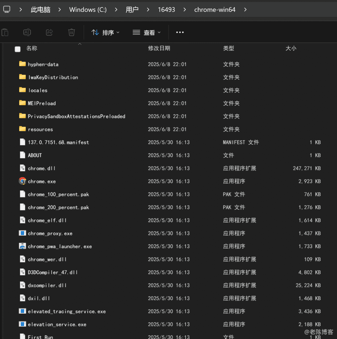Click the MANIFEST 文件 type cell
This screenshot has height=339, width=337.
(x=241, y=142)
